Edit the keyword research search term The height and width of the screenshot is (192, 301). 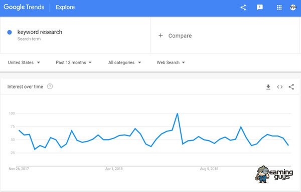[40, 32]
